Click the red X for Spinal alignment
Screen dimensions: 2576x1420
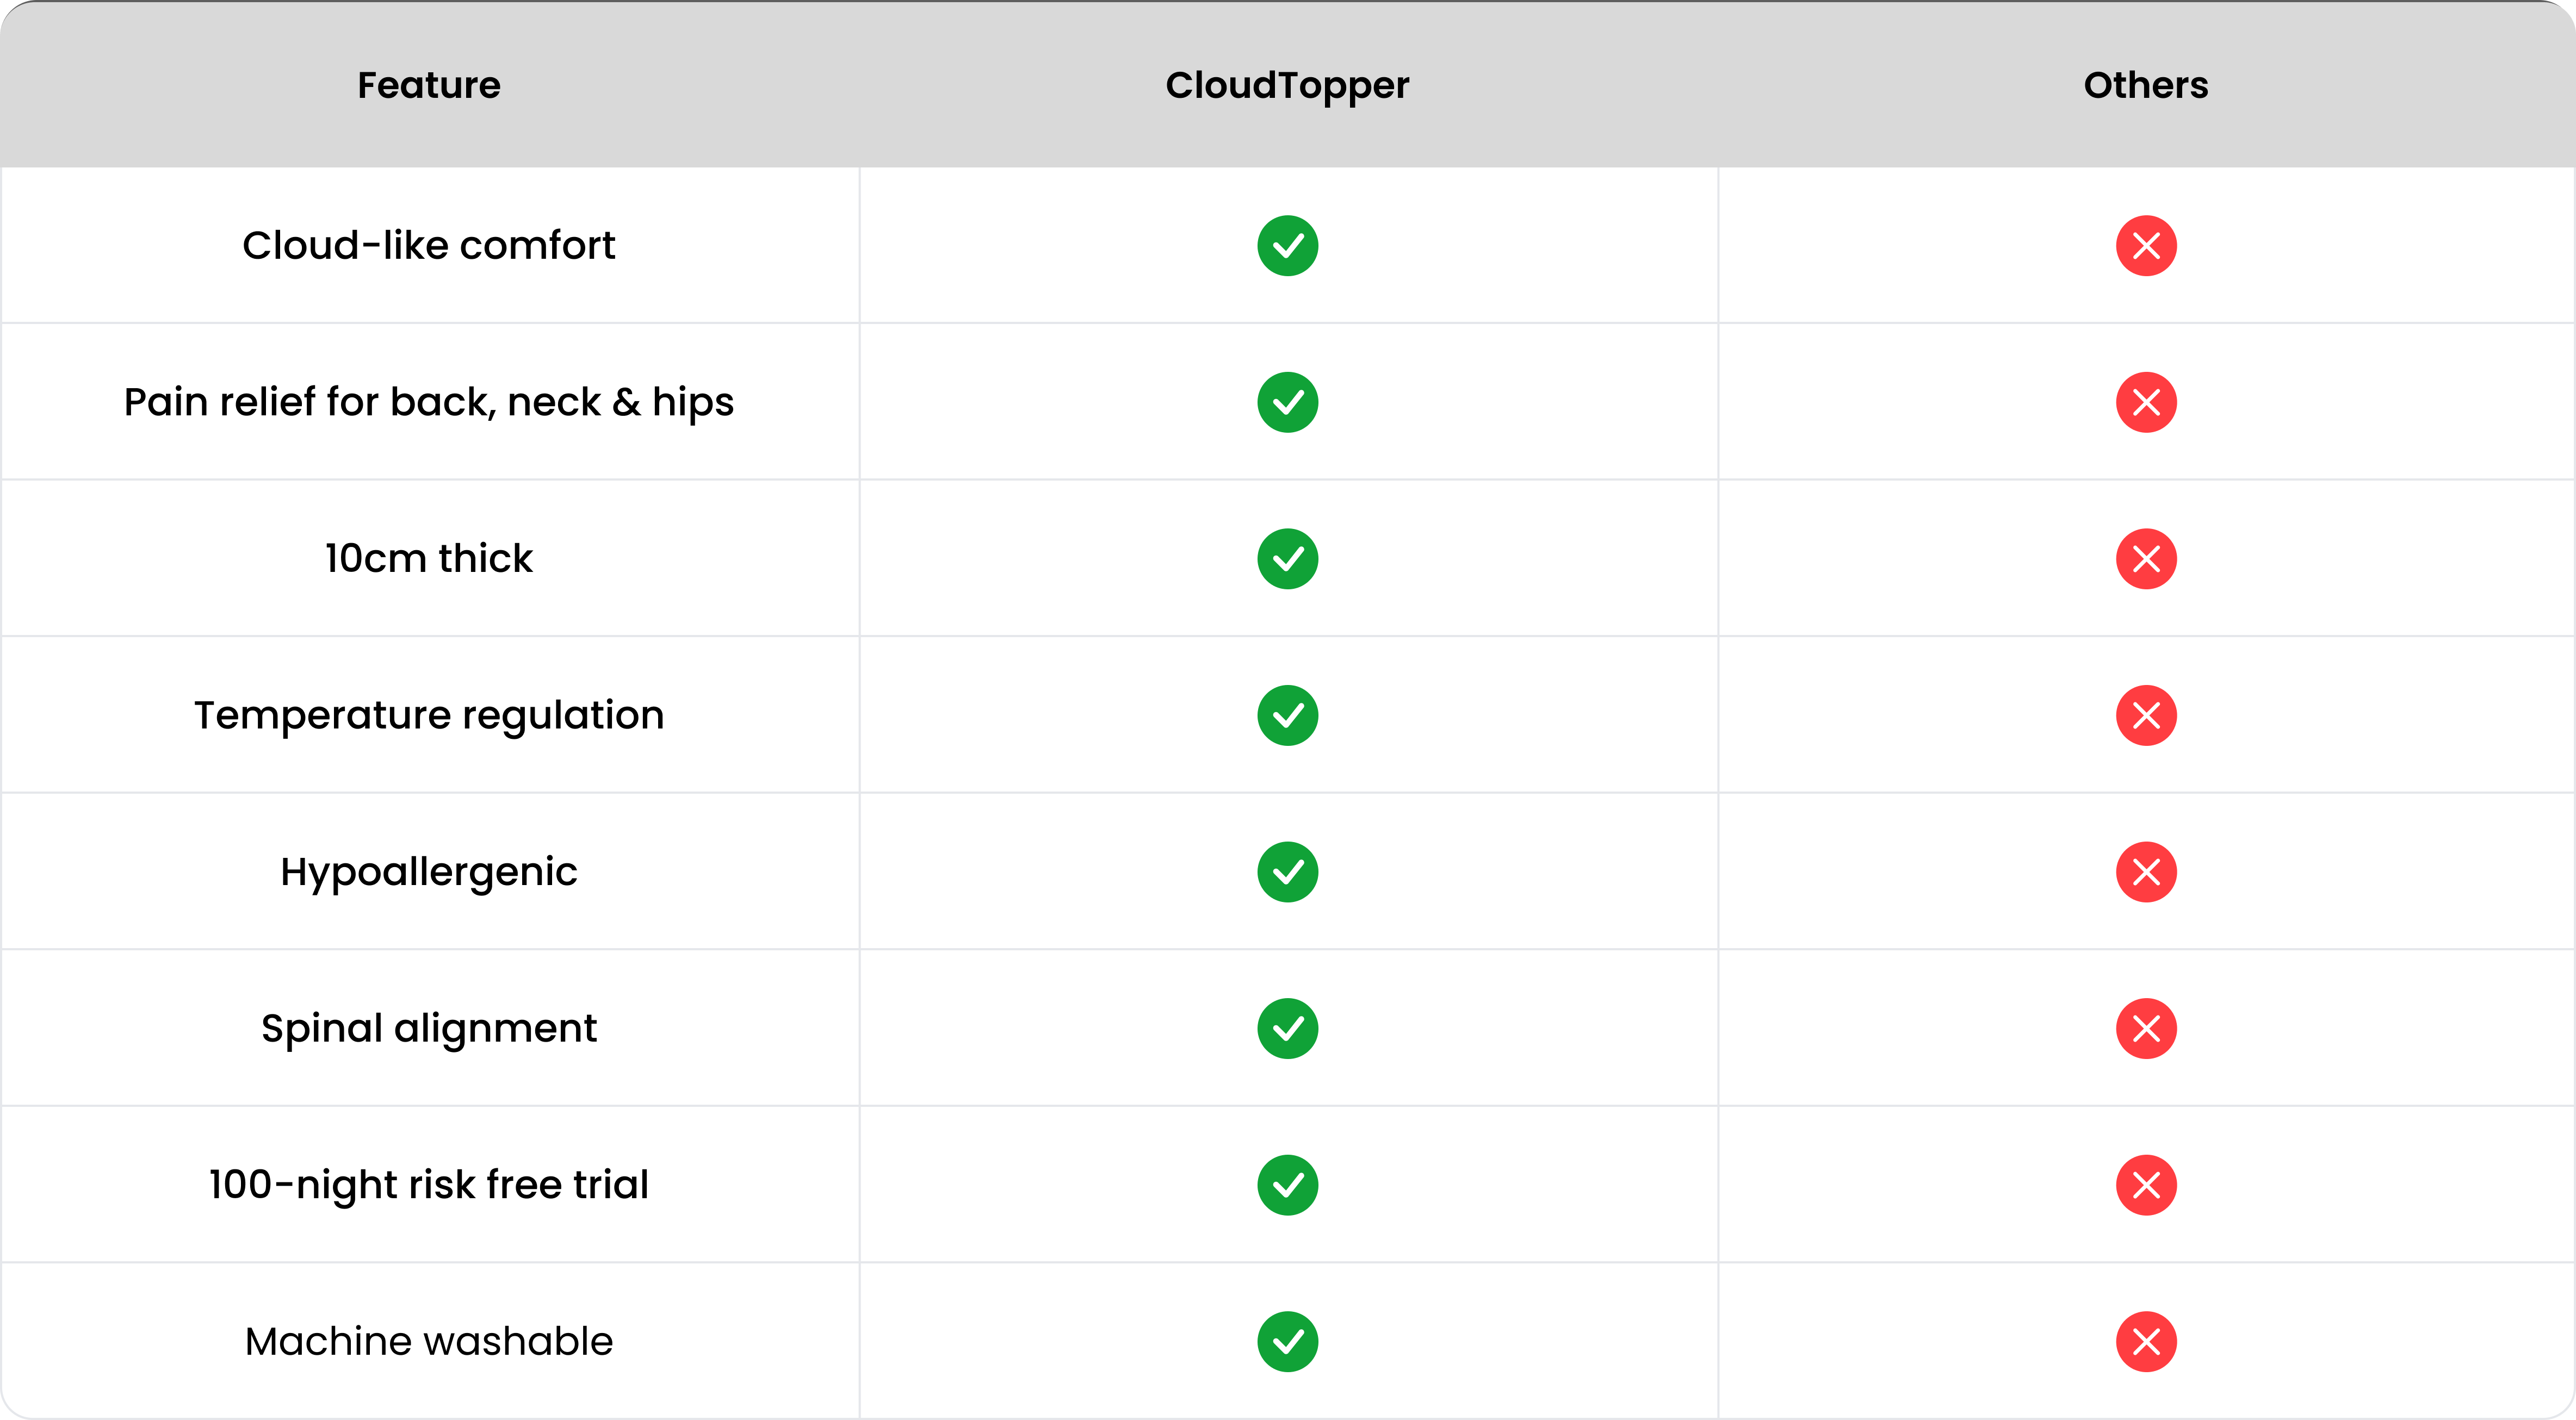[2145, 1028]
